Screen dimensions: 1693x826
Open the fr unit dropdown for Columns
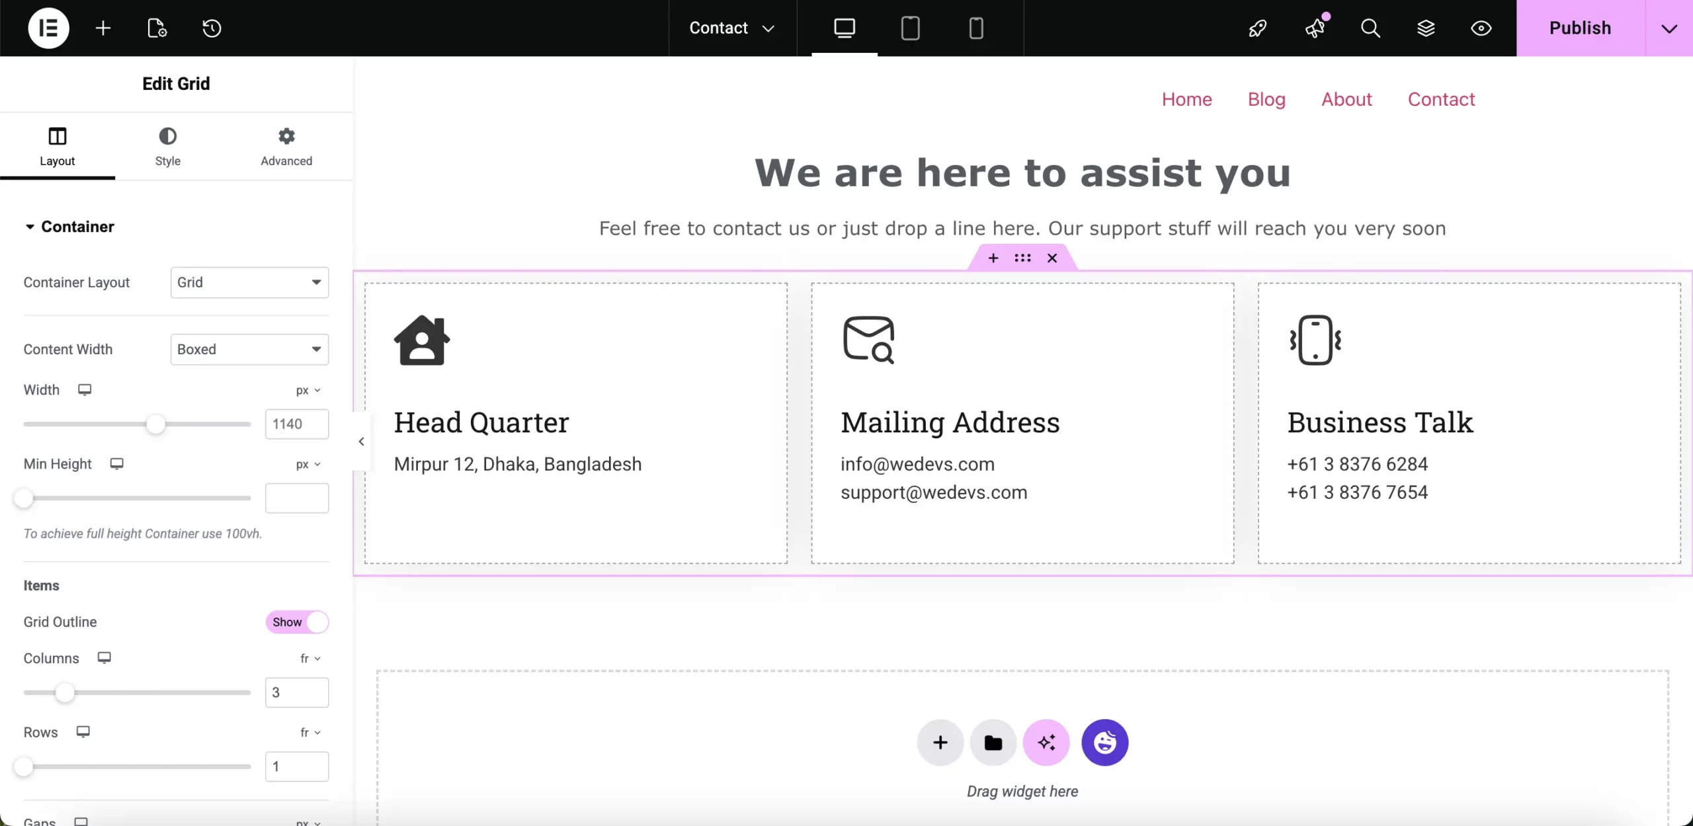[x=310, y=658]
